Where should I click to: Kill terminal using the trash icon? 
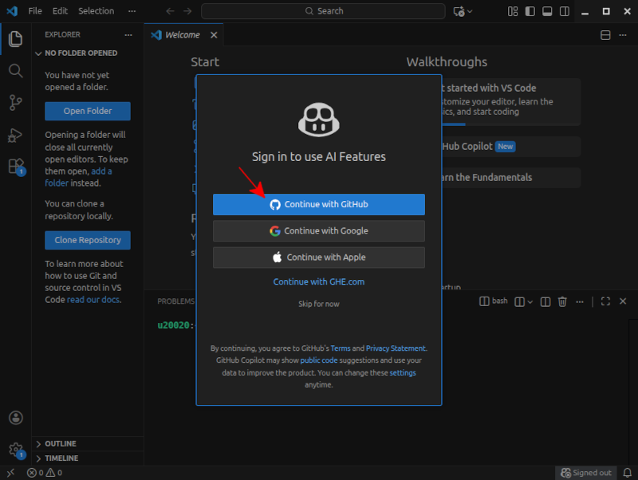click(562, 301)
